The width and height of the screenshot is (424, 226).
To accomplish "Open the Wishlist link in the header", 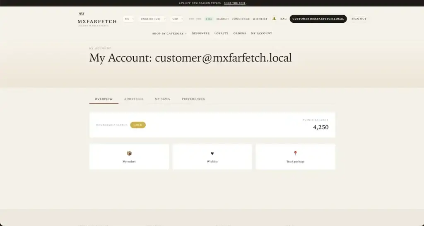I will coord(260,19).
